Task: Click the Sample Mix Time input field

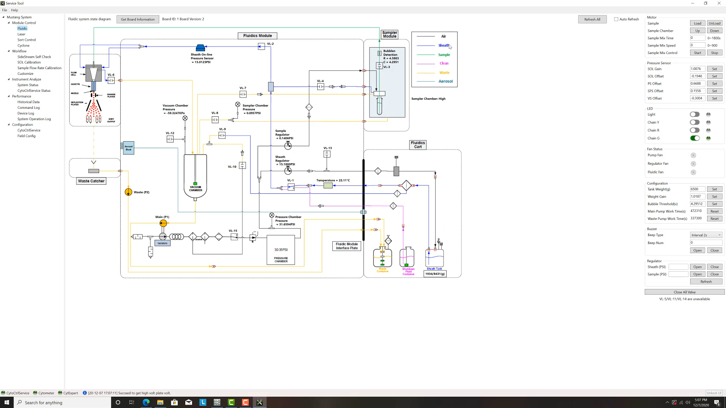Action: coord(697,38)
